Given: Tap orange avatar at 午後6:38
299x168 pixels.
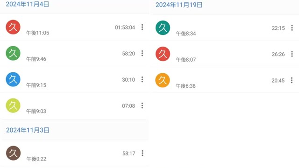Looking at the screenshot, I should [163, 80].
